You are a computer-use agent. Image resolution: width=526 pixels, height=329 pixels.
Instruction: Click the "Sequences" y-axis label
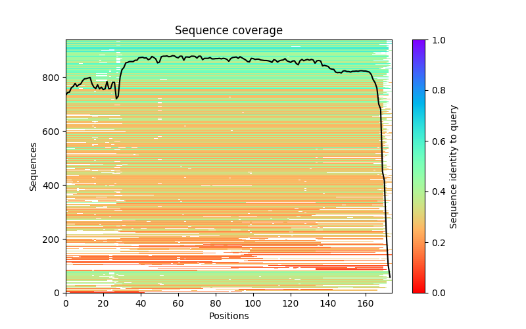pos(34,166)
